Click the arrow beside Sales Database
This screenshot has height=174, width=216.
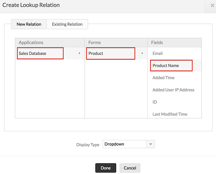point(79,53)
